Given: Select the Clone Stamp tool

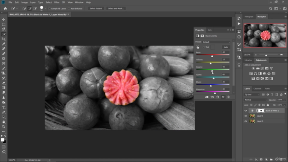Looking at the screenshot, I should pos(4,73).
